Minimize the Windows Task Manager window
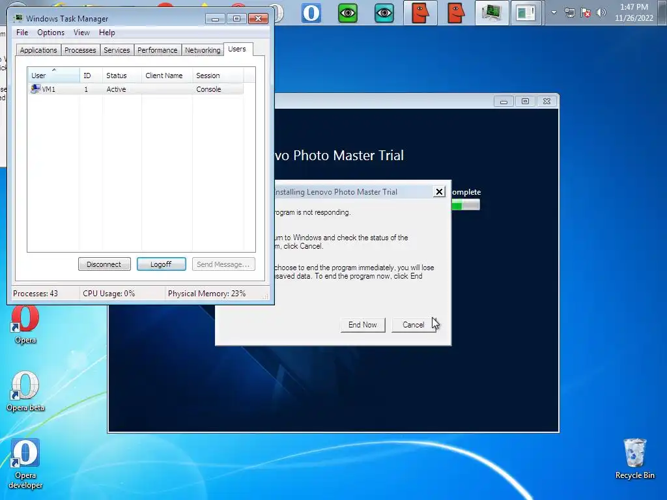 (x=215, y=18)
